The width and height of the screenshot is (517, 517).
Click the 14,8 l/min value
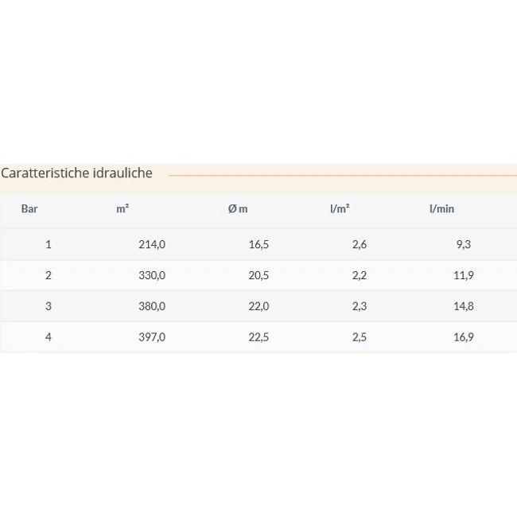click(x=464, y=306)
